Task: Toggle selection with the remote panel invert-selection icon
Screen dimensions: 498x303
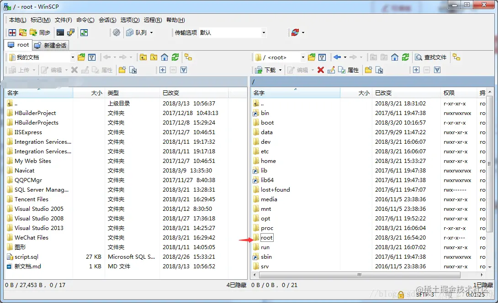Action: (x=436, y=70)
